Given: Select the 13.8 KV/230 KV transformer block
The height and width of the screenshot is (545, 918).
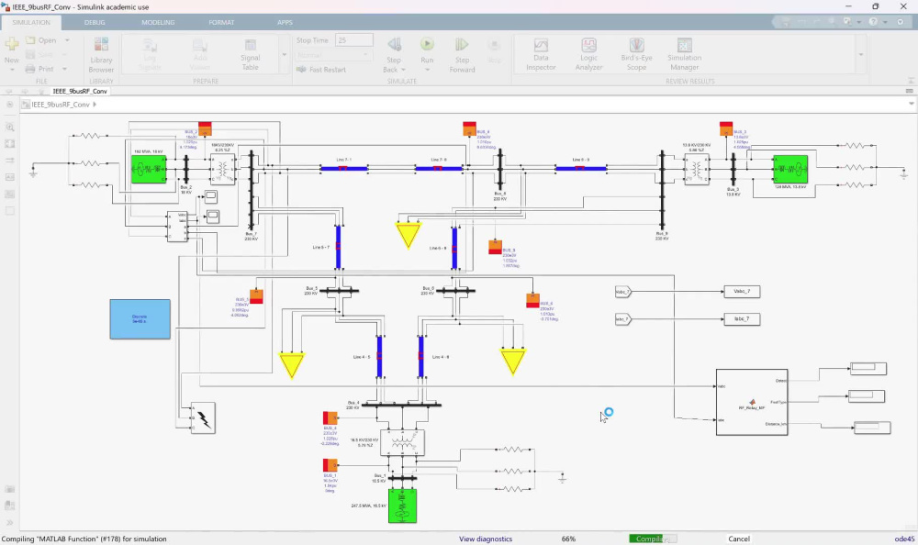Looking at the screenshot, I should pos(696,170).
